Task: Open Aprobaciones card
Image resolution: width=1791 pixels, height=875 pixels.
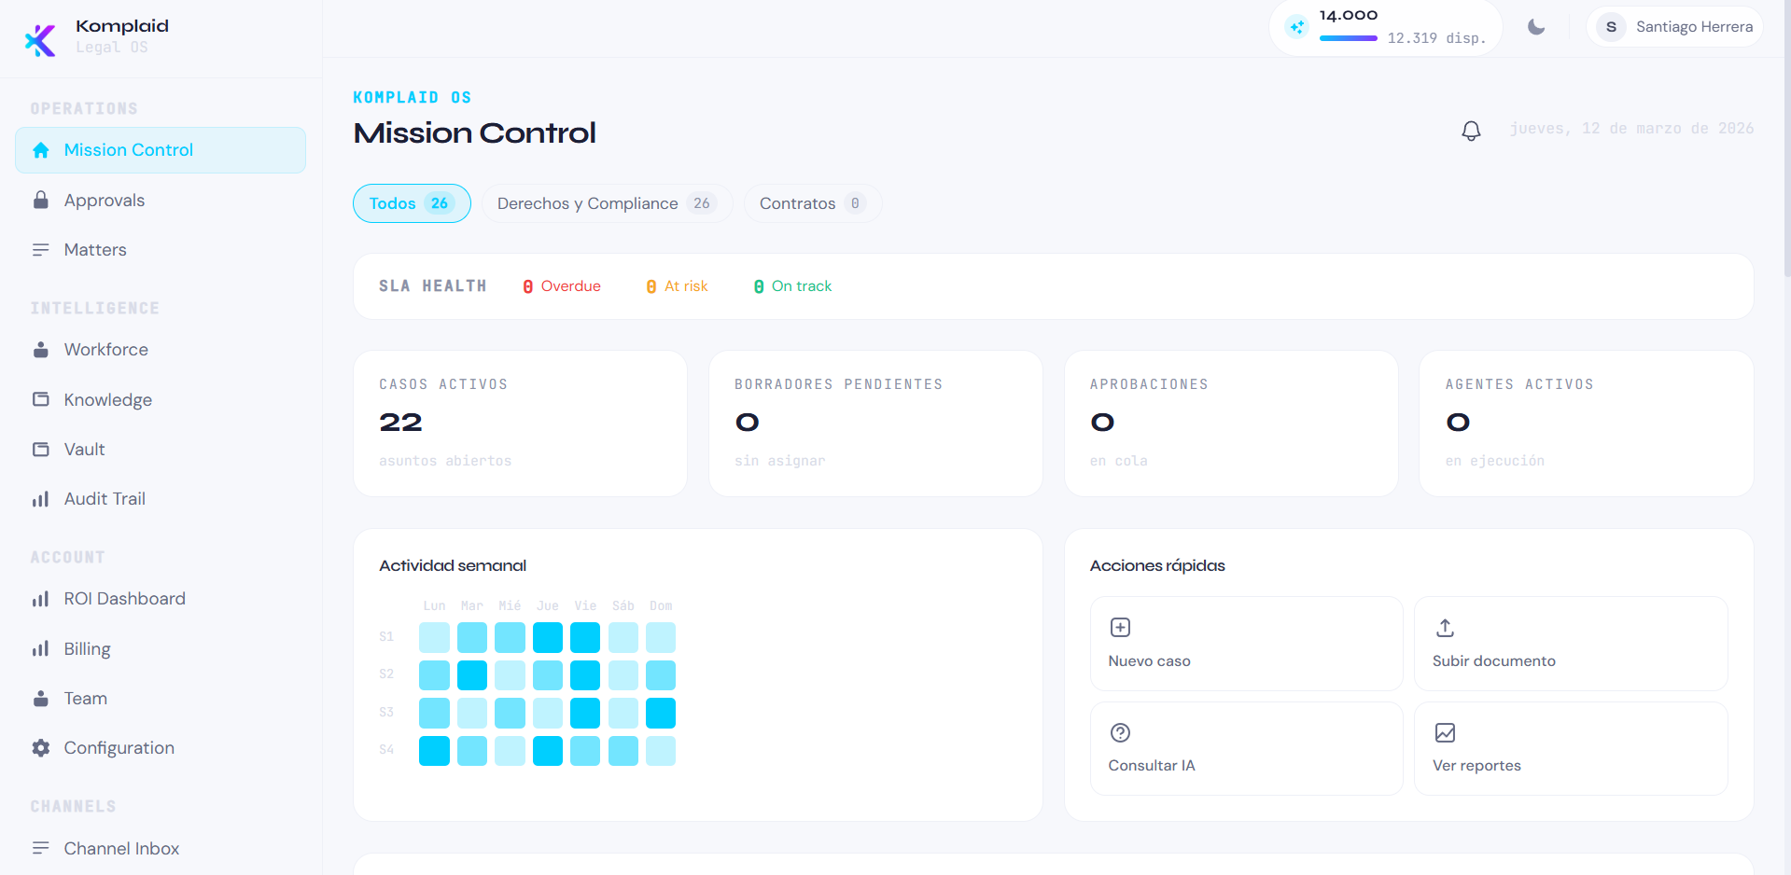Action: (1231, 424)
